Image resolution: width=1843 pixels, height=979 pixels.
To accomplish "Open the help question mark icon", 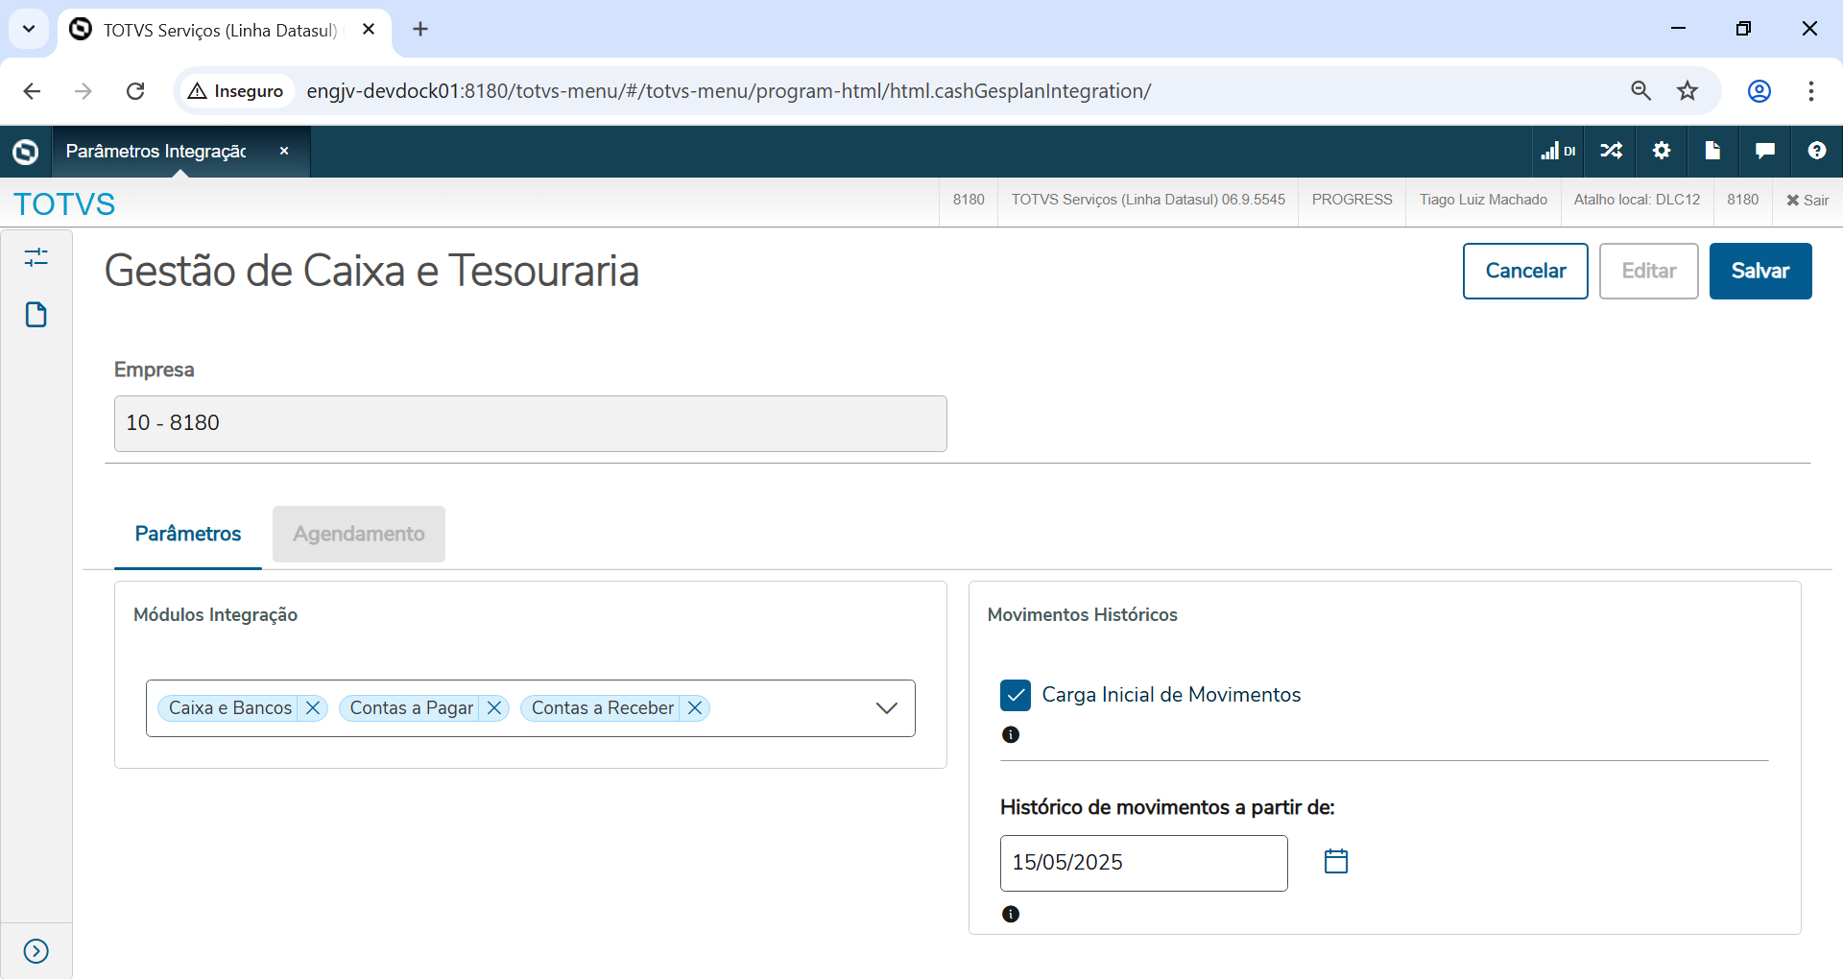I will coord(1816,151).
